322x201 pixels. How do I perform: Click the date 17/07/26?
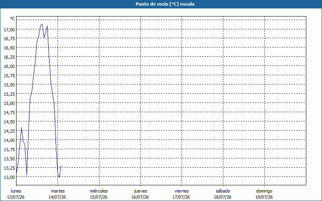[x=182, y=197]
